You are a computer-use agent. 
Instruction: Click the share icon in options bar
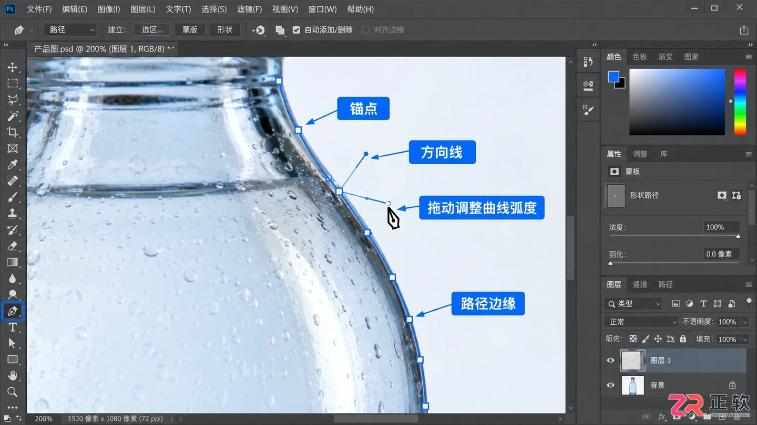click(x=744, y=30)
